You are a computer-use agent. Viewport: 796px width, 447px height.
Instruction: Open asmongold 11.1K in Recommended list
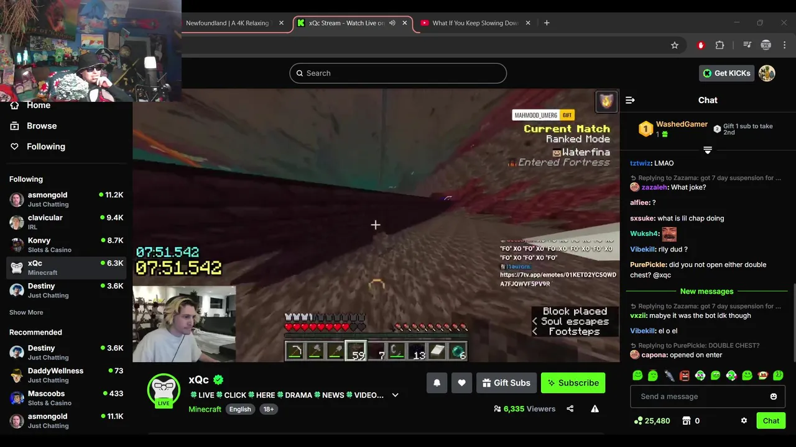[66, 421]
